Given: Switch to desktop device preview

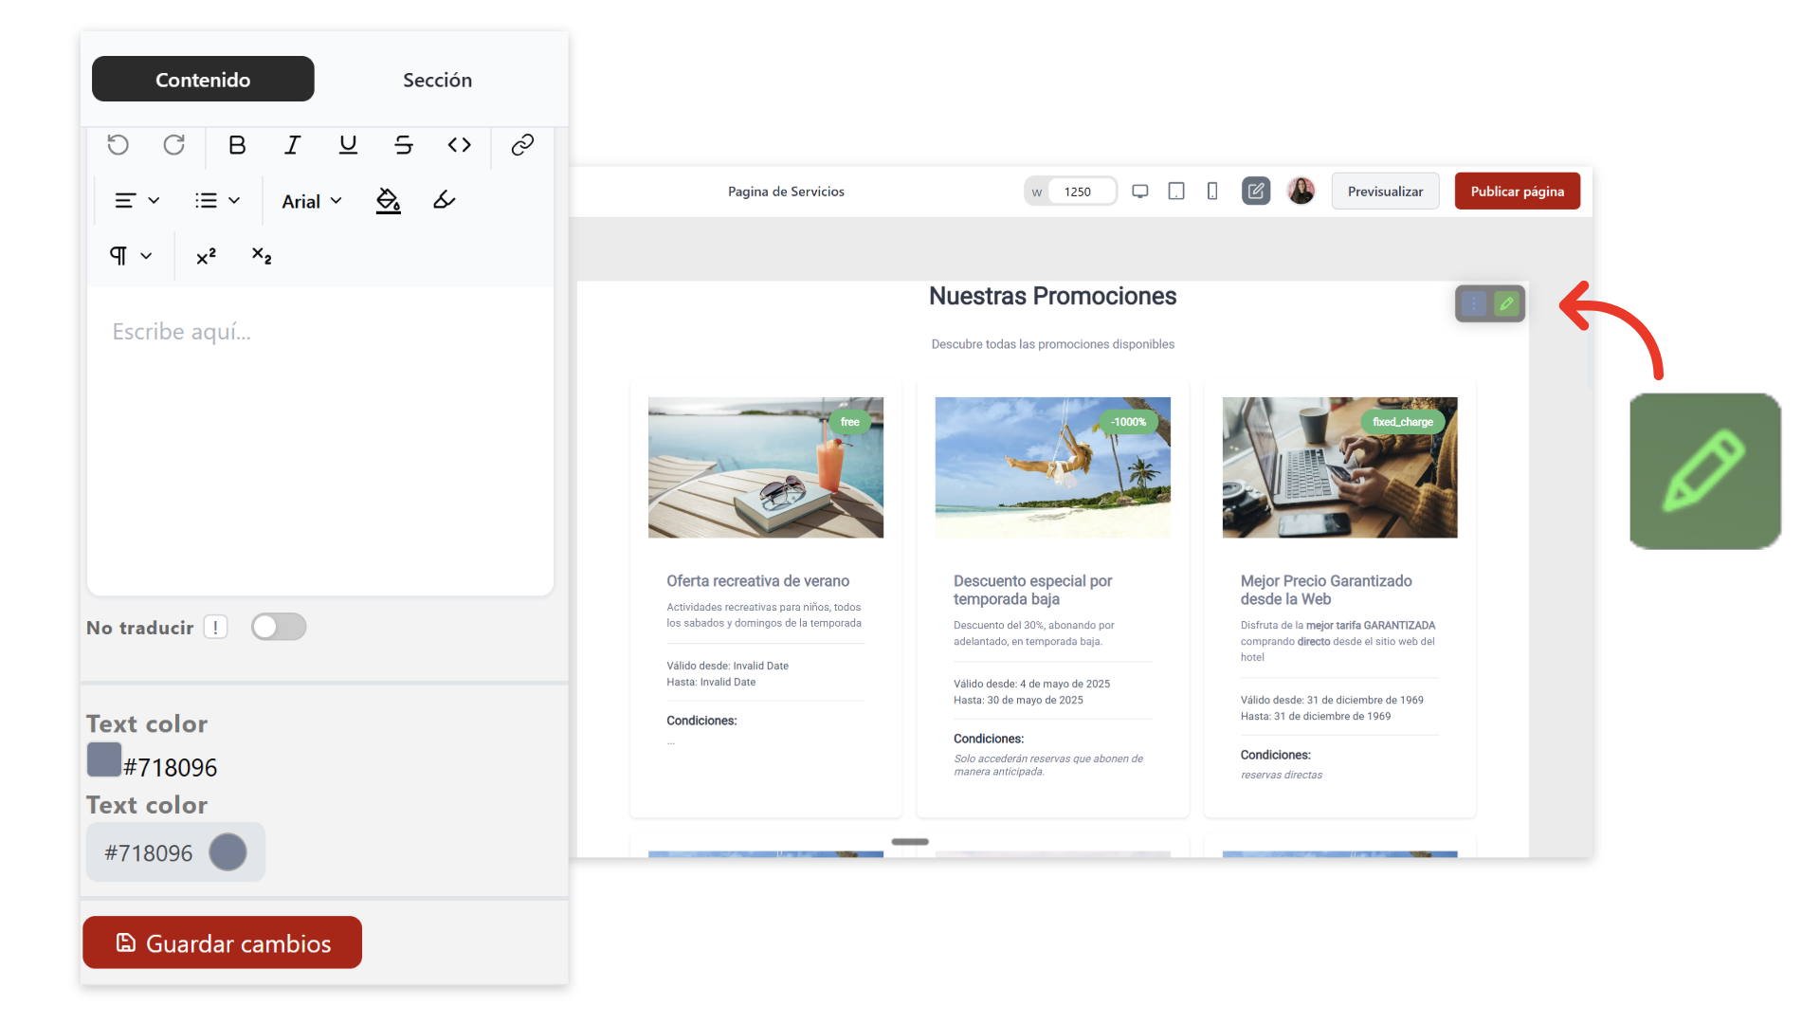Looking at the screenshot, I should [1140, 192].
